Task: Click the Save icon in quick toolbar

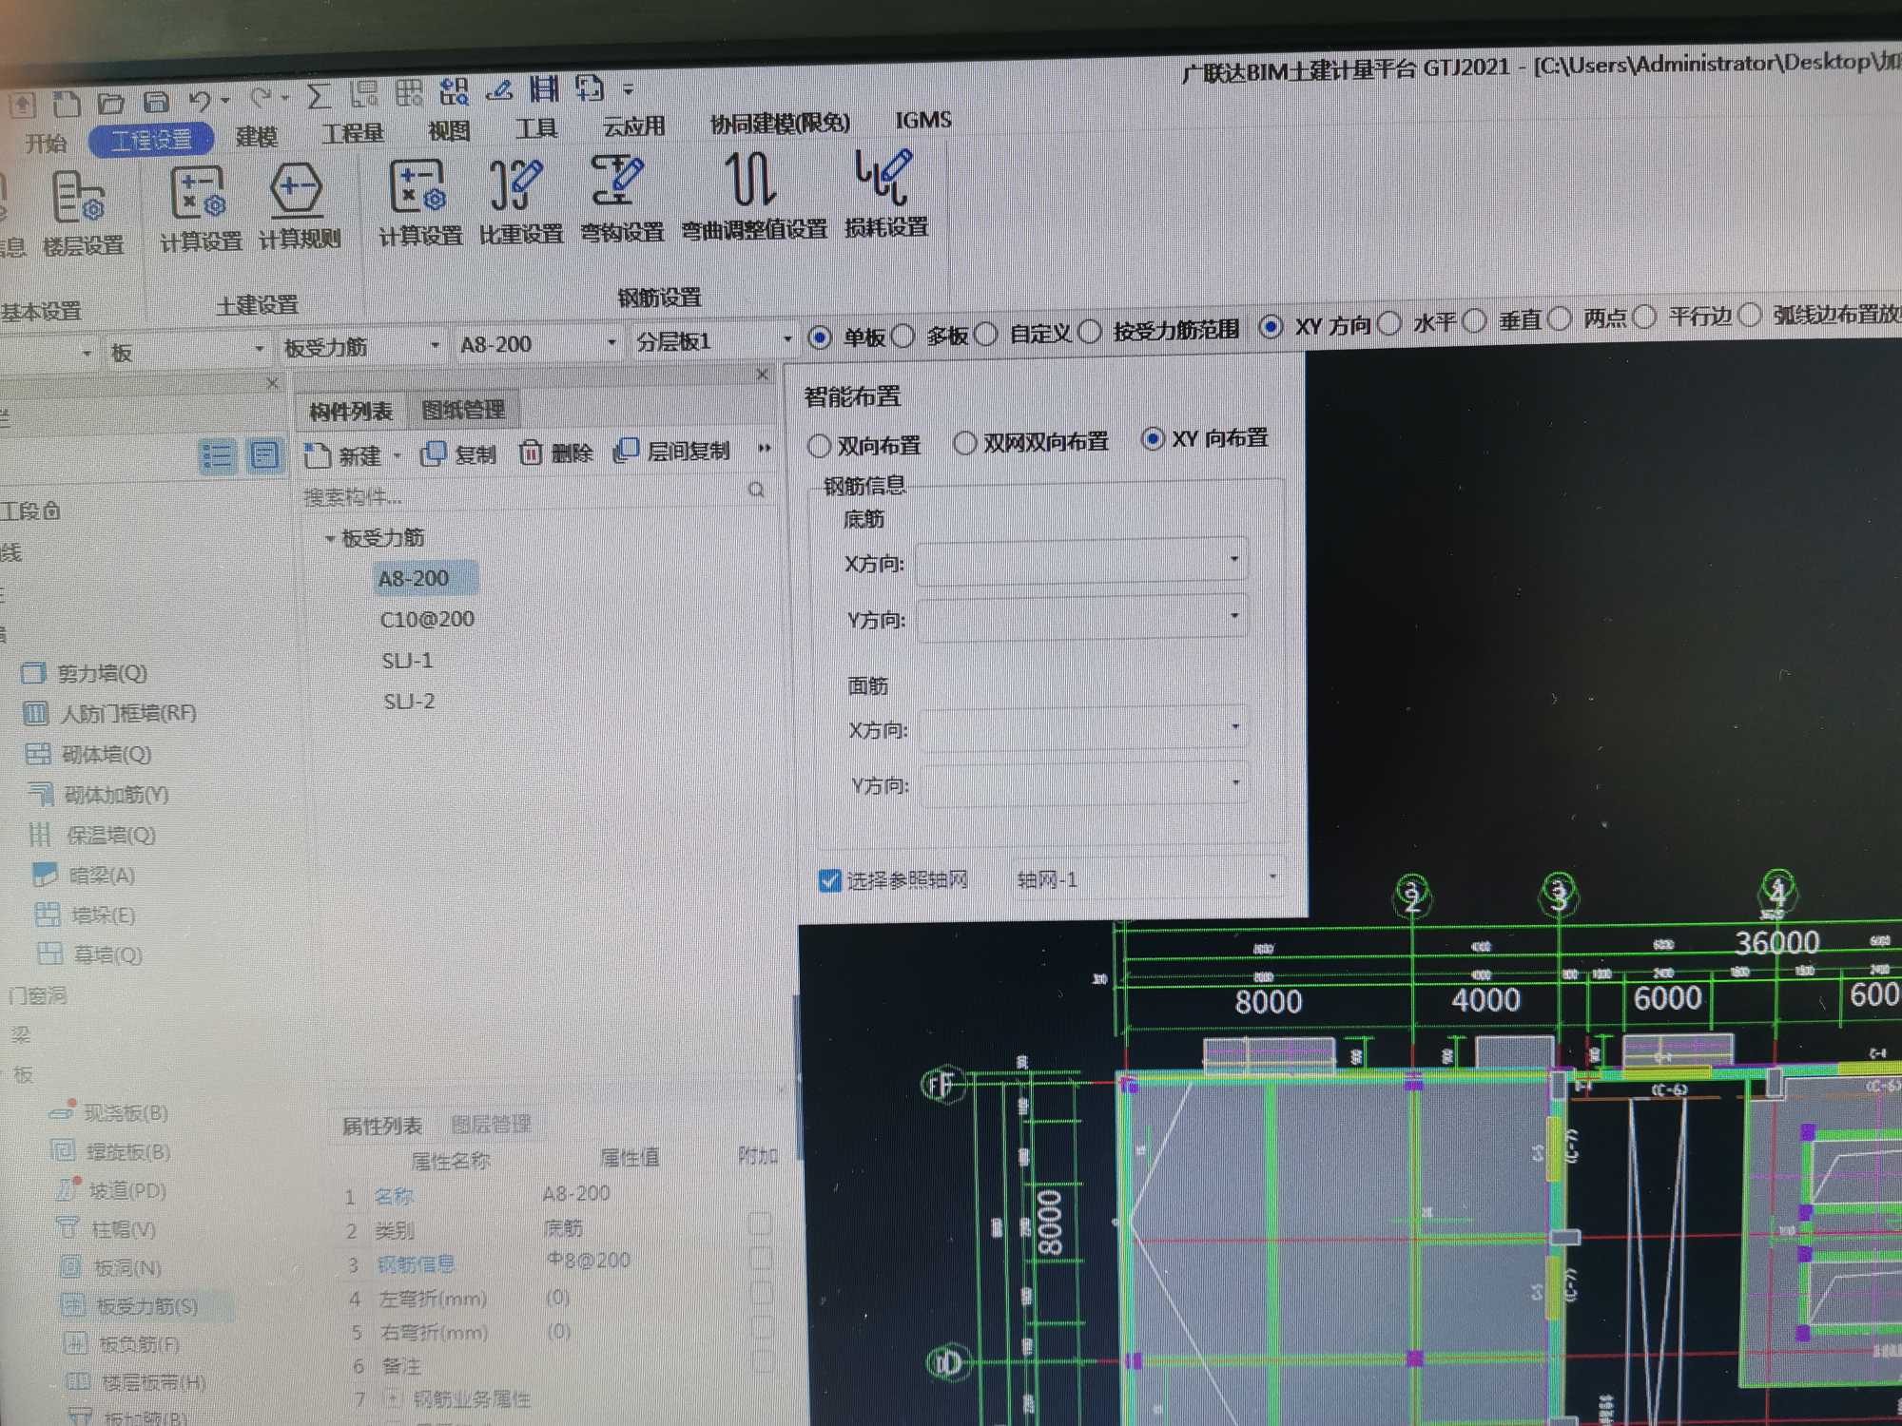Action: point(155,101)
